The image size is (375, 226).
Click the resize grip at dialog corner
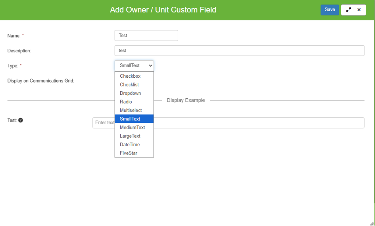tap(372, 223)
